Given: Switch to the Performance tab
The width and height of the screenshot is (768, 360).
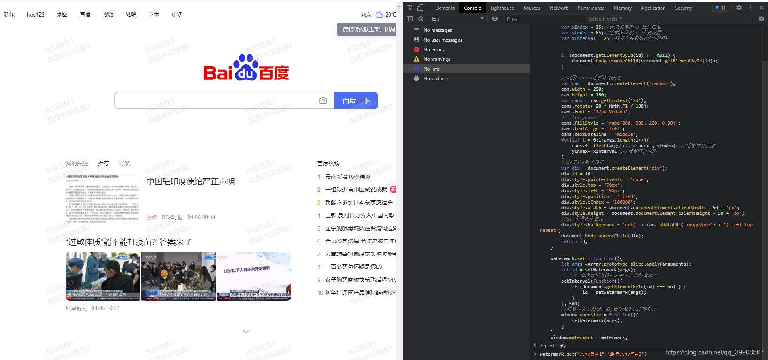Looking at the screenshot, I should 591,8.
